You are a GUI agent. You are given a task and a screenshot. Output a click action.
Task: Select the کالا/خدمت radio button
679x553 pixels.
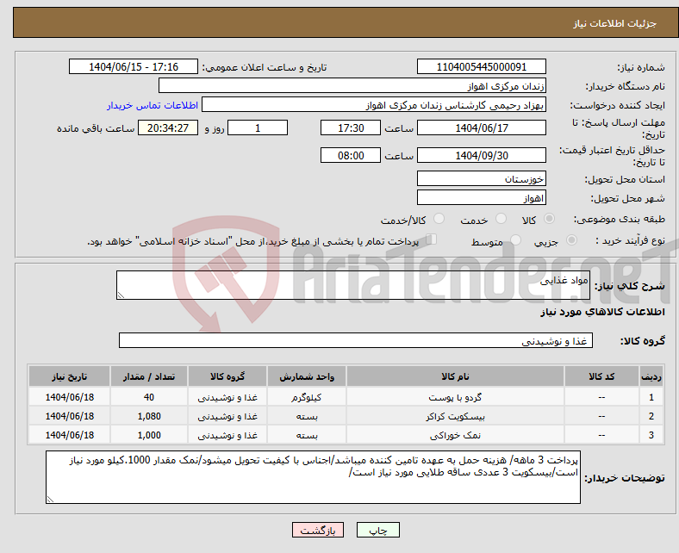click(x=439, y=219)
